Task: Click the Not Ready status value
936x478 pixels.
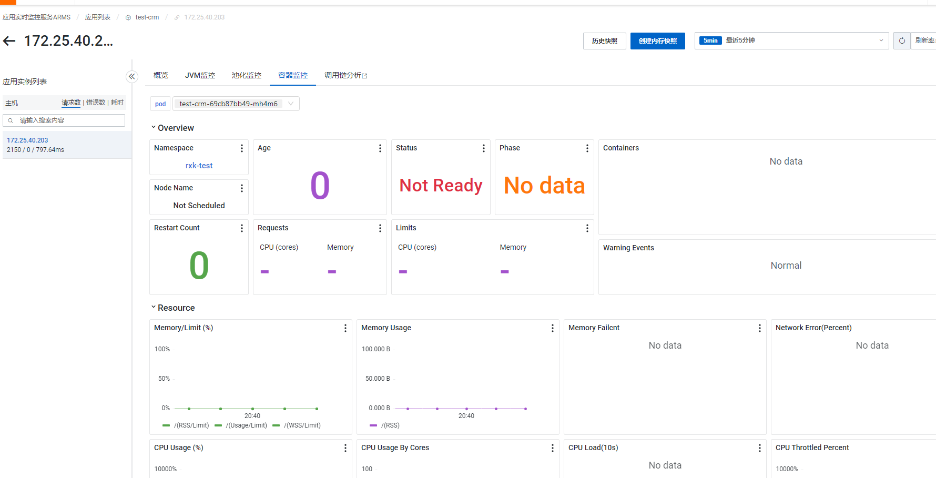Action: (441, 186)
